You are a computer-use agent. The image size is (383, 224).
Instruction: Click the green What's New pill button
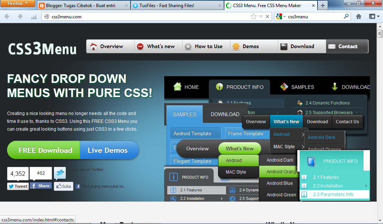240,149
